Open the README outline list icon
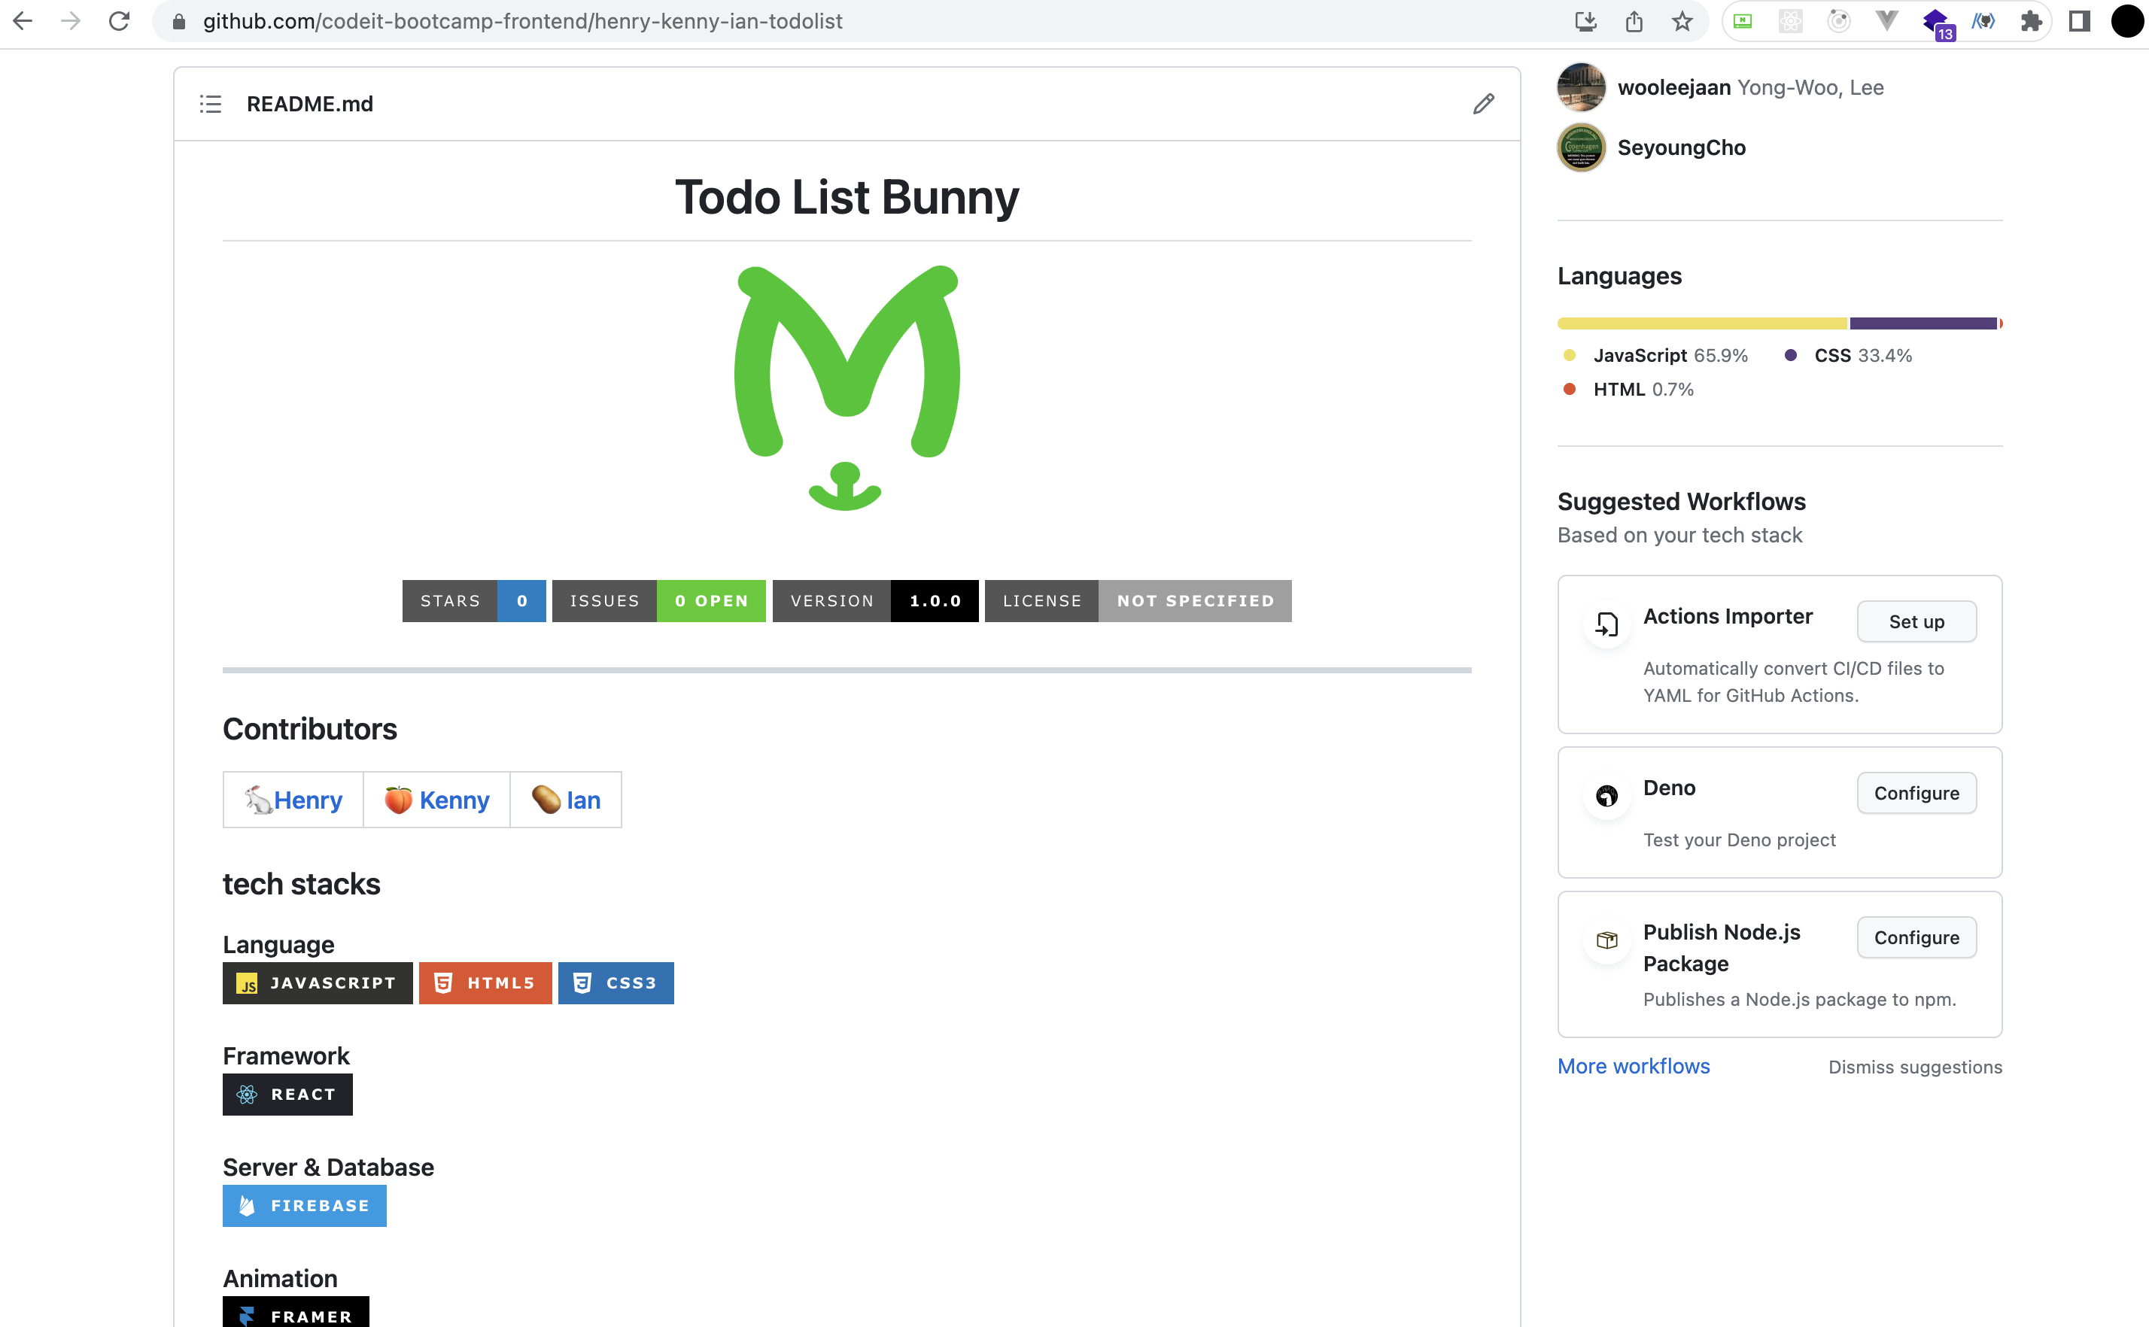Viewport: 2149px width, 1327px height. (211, 104)
